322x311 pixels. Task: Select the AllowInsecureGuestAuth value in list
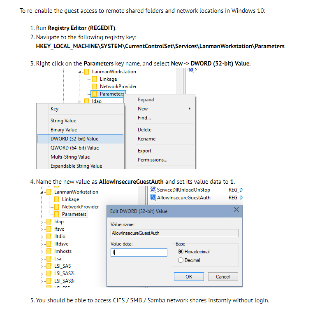[183, 198]
